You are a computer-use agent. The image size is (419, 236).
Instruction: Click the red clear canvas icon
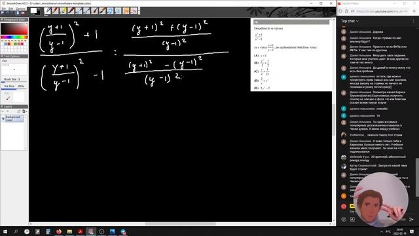coord(23,12)
